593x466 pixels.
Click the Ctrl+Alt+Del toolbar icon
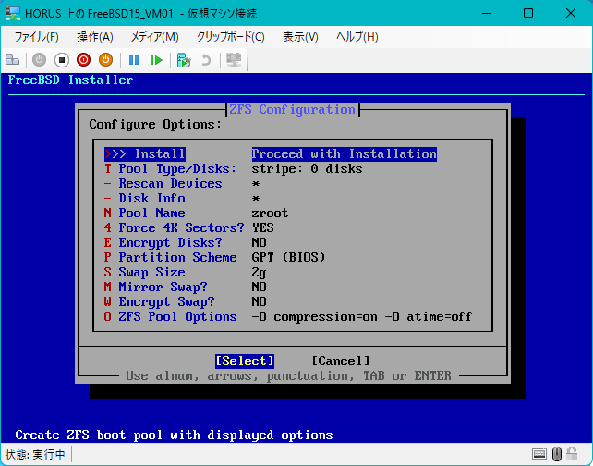(x=12, y=60)
